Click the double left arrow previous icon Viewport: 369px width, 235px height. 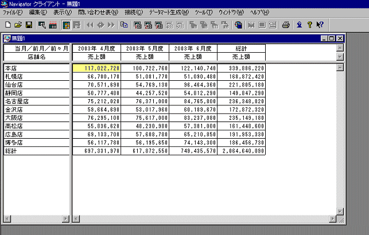point(90,25)
